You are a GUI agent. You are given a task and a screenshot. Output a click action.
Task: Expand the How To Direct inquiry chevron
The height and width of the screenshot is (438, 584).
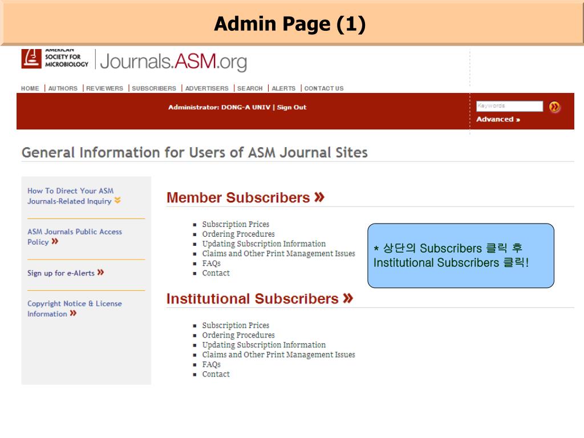(117, 201)
